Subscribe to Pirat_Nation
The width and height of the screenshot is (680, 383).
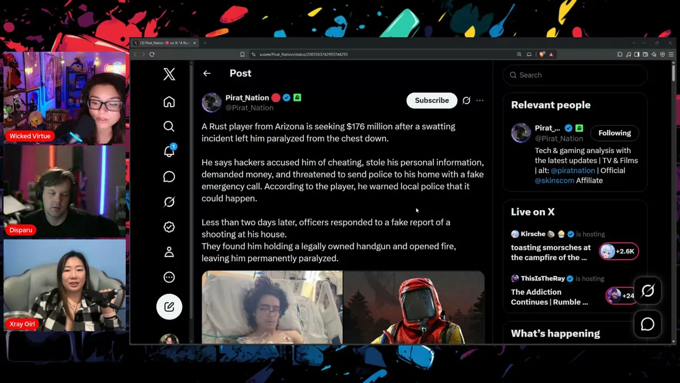431,101
